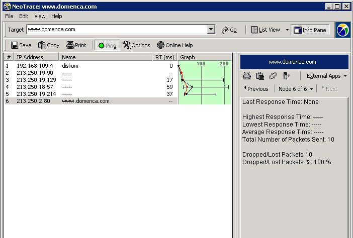Image resolution: width=353 pixels, height=238 pixels.
Task: Sort by the RT (ms) column header
Action: pos(165,57)
